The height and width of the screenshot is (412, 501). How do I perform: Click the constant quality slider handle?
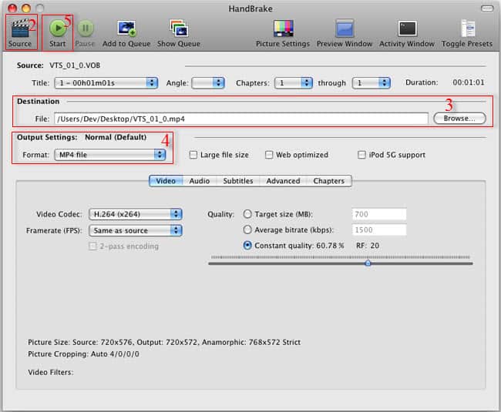pos(368,263)
